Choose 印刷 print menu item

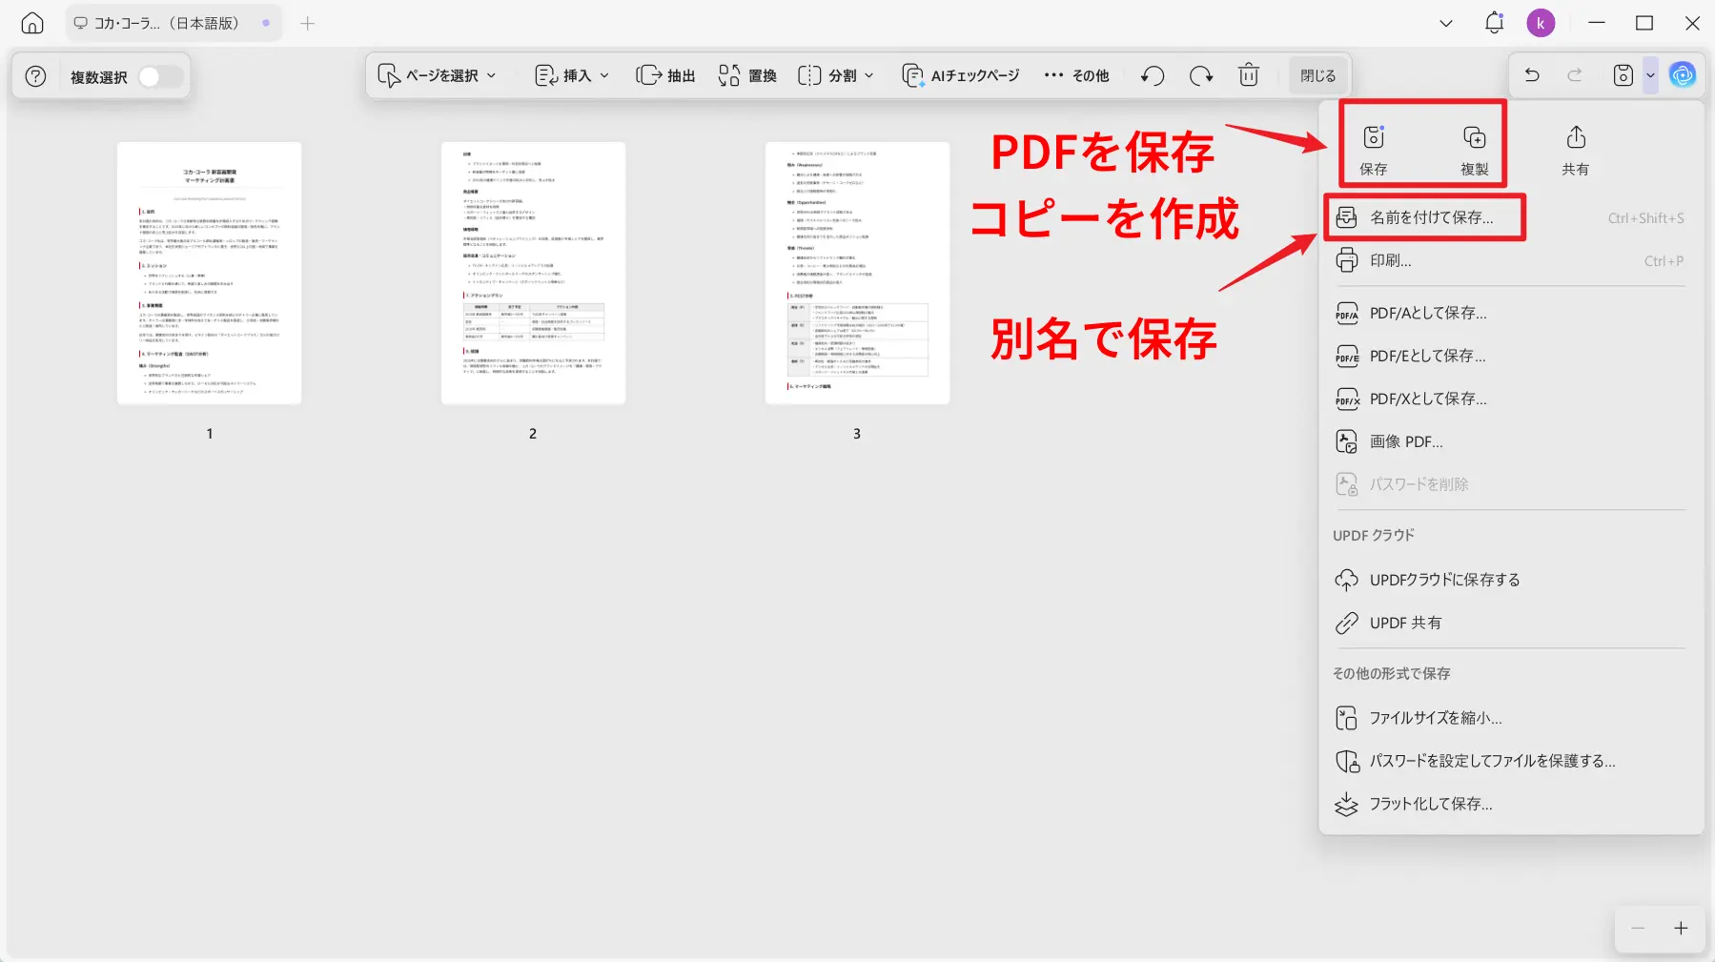coord(1510,260)
